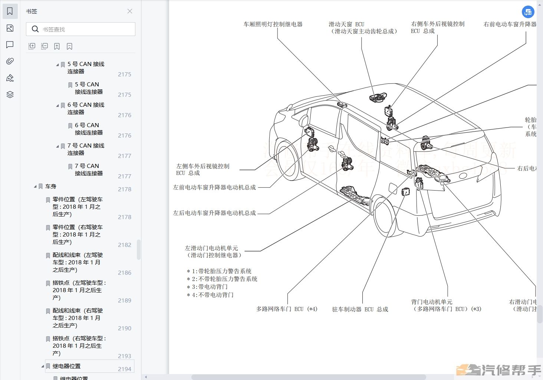Open the signature pen panel
The width and height of the screenshot is (543, 380).
[x=10, y=78]
